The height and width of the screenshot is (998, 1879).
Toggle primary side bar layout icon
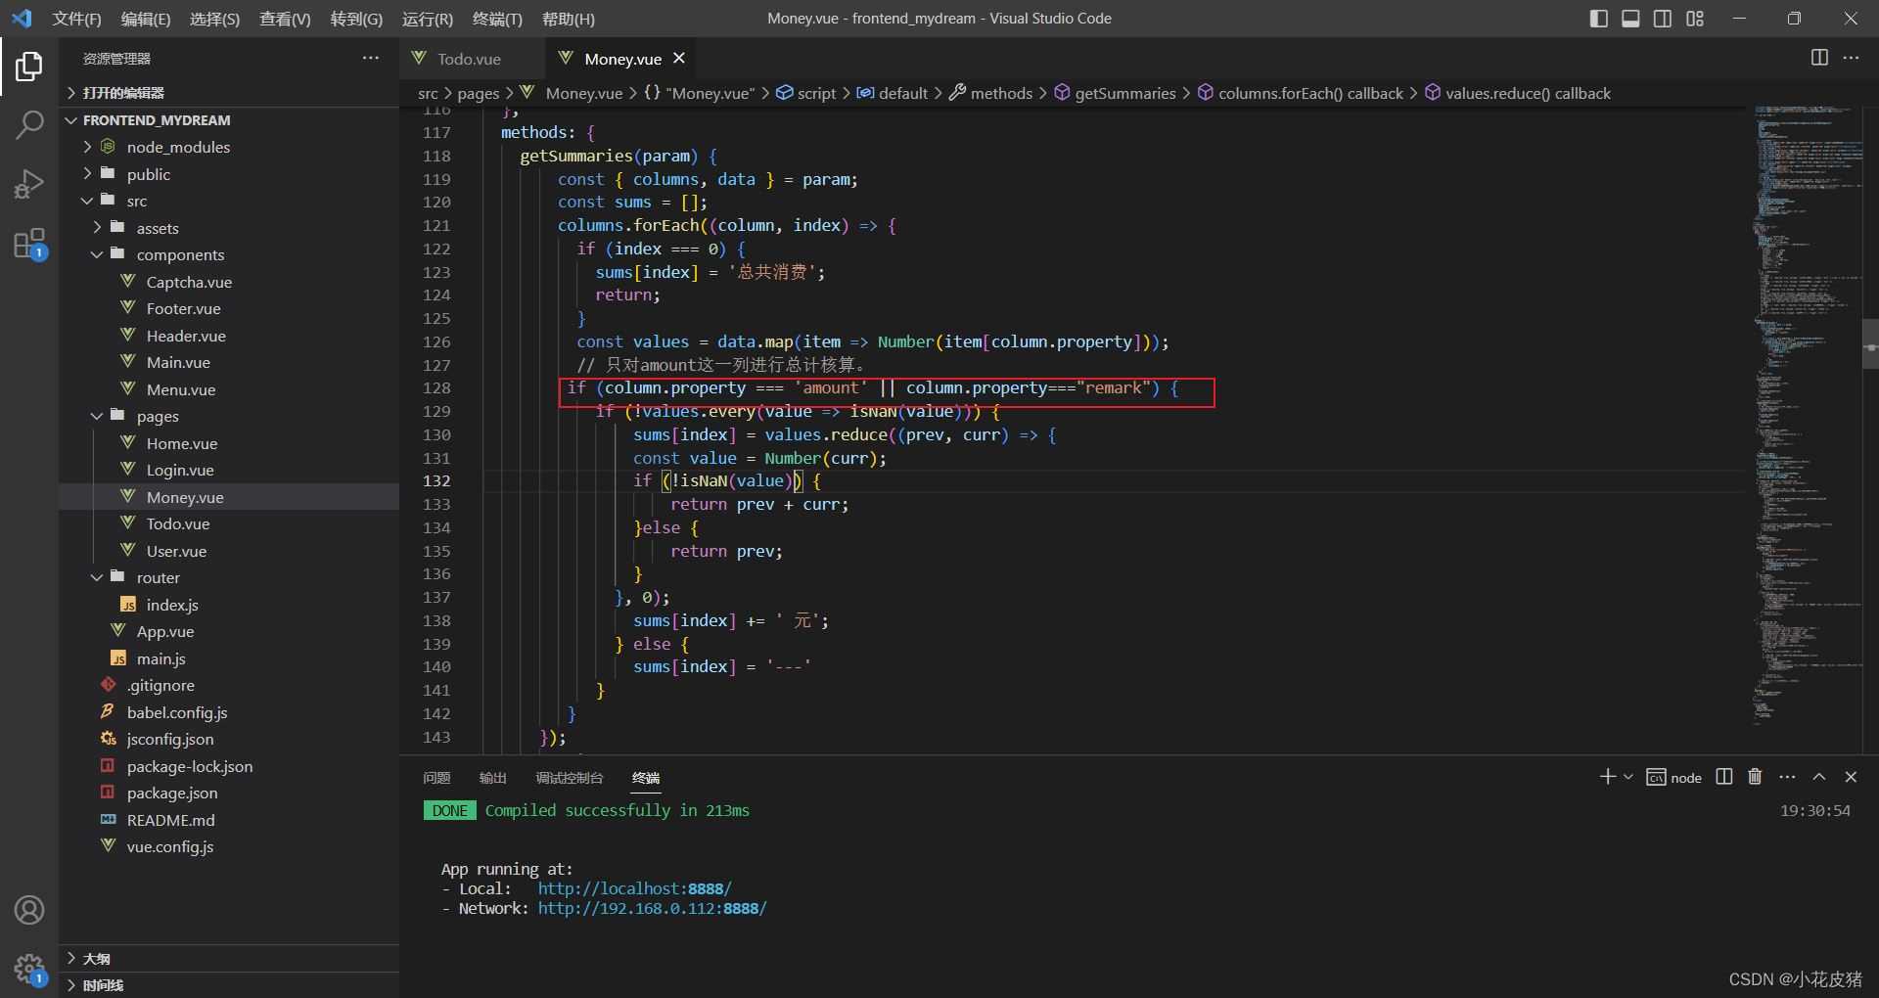click(x=1598, y=19)
